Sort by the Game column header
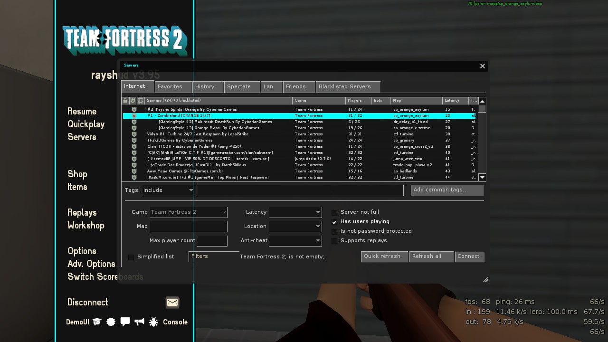608x342 pixels. [319, 101]
